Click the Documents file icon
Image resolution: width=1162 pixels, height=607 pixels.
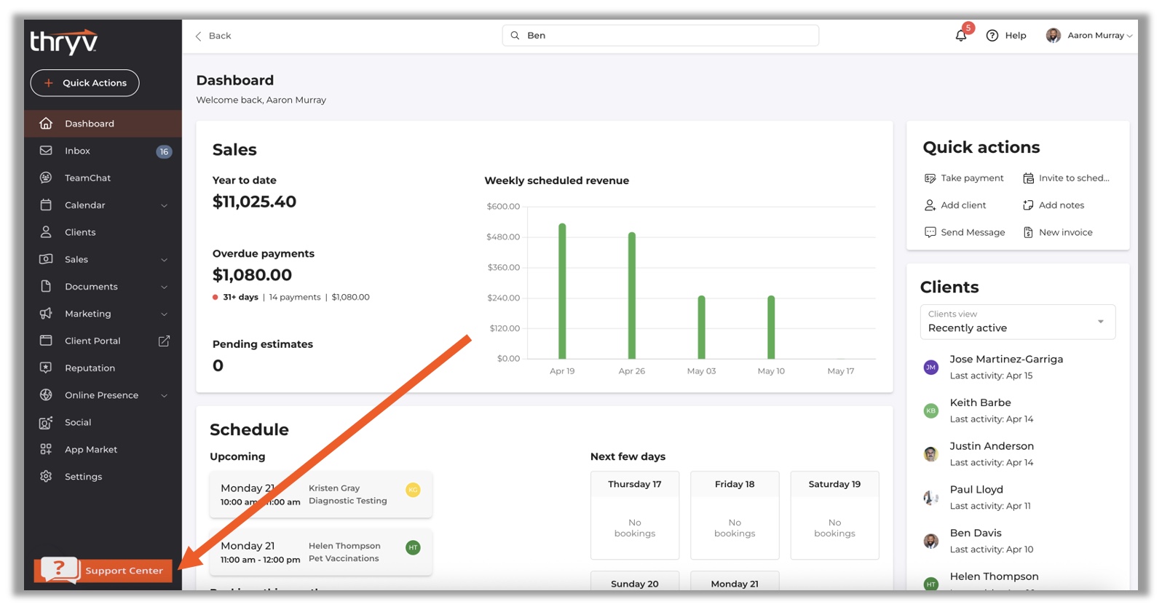[46, 286]
